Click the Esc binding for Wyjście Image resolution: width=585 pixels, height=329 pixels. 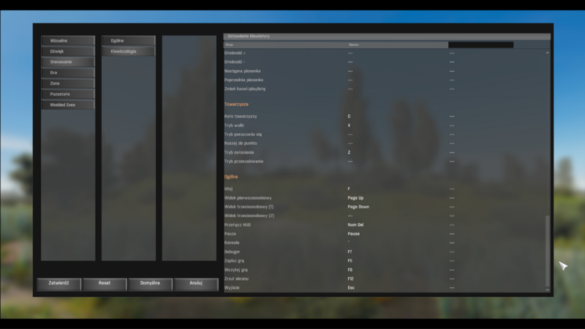click(x=351, y=287)
